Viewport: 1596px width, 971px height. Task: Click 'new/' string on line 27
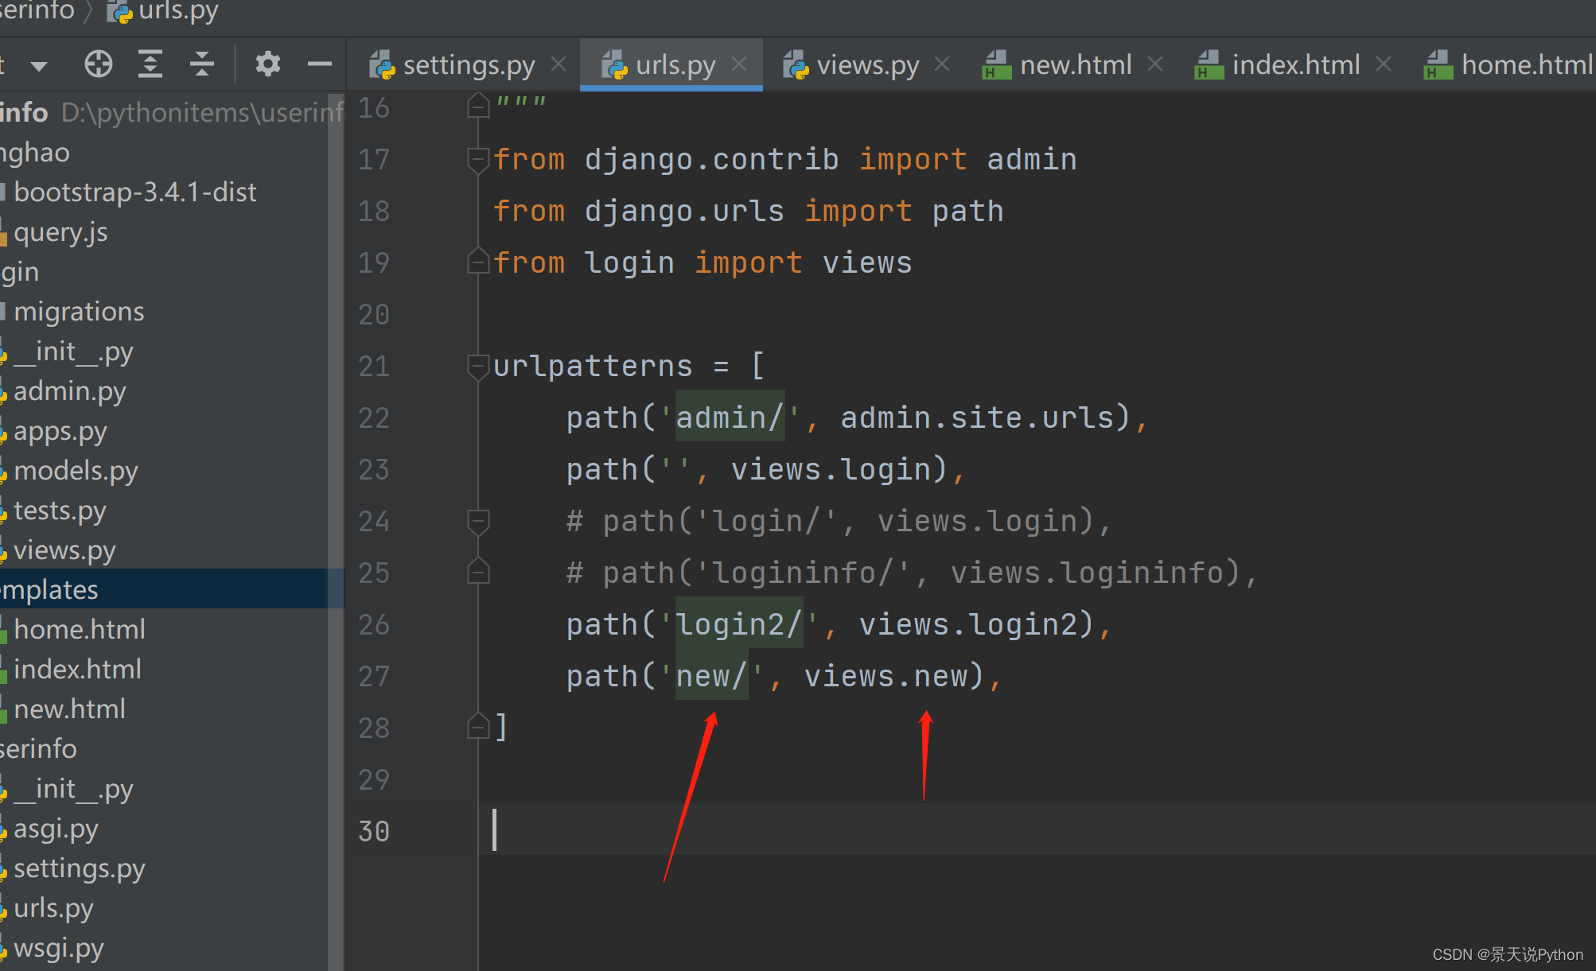tap(711, 676)
